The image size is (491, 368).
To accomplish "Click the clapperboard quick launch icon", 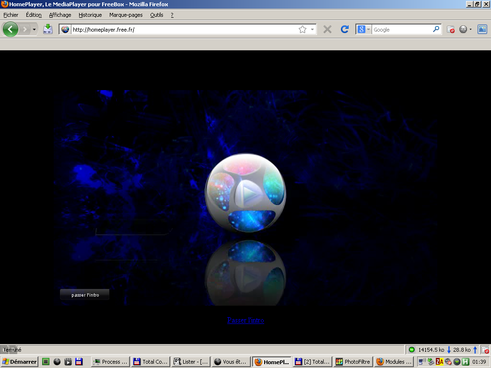I will click(x=68, y=362).
